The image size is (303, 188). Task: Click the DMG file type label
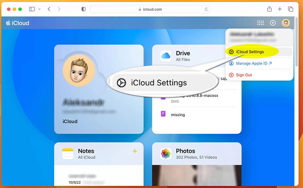click(x=175, y=101)
